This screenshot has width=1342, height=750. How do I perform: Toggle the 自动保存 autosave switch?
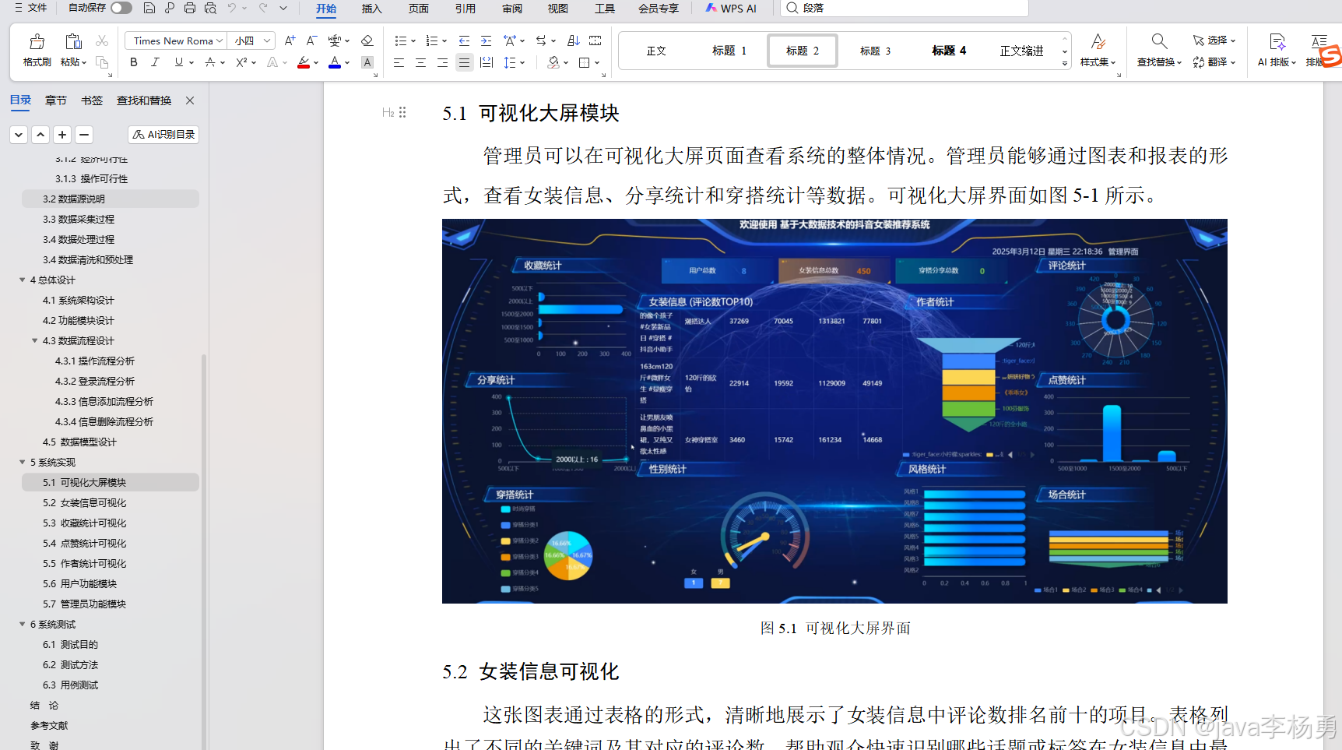[x=121, y=6]
